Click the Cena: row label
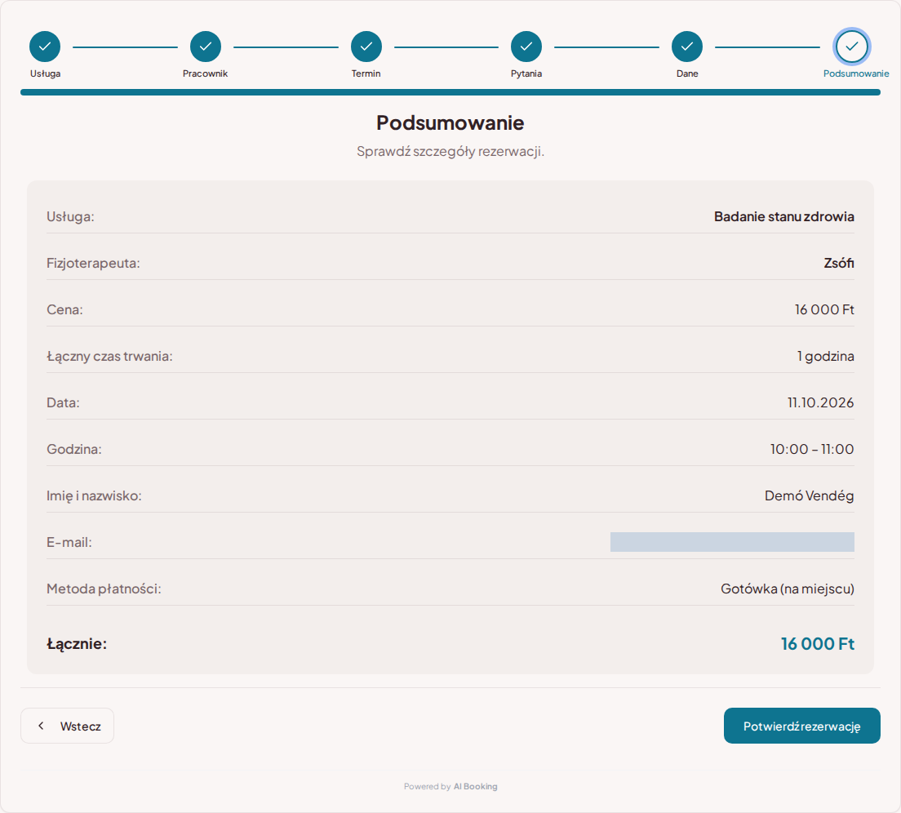Image resolution: width=901 pixels, height=813 pixels. pyautogui.click(x=65, y=309)
